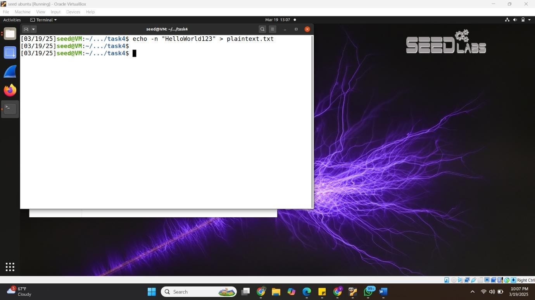Minimize the terminal window
This screenshot has width=535, height=300.
[x=285, y=29]
